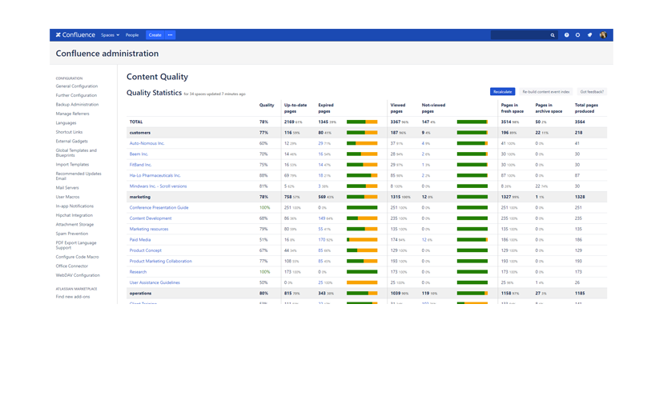Open Further Configuration in sidebar

click(76, 95)
